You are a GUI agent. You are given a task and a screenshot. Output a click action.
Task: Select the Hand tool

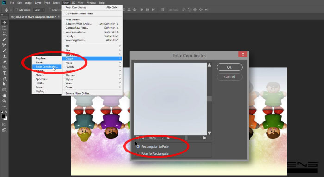click(x=4, y=95)
